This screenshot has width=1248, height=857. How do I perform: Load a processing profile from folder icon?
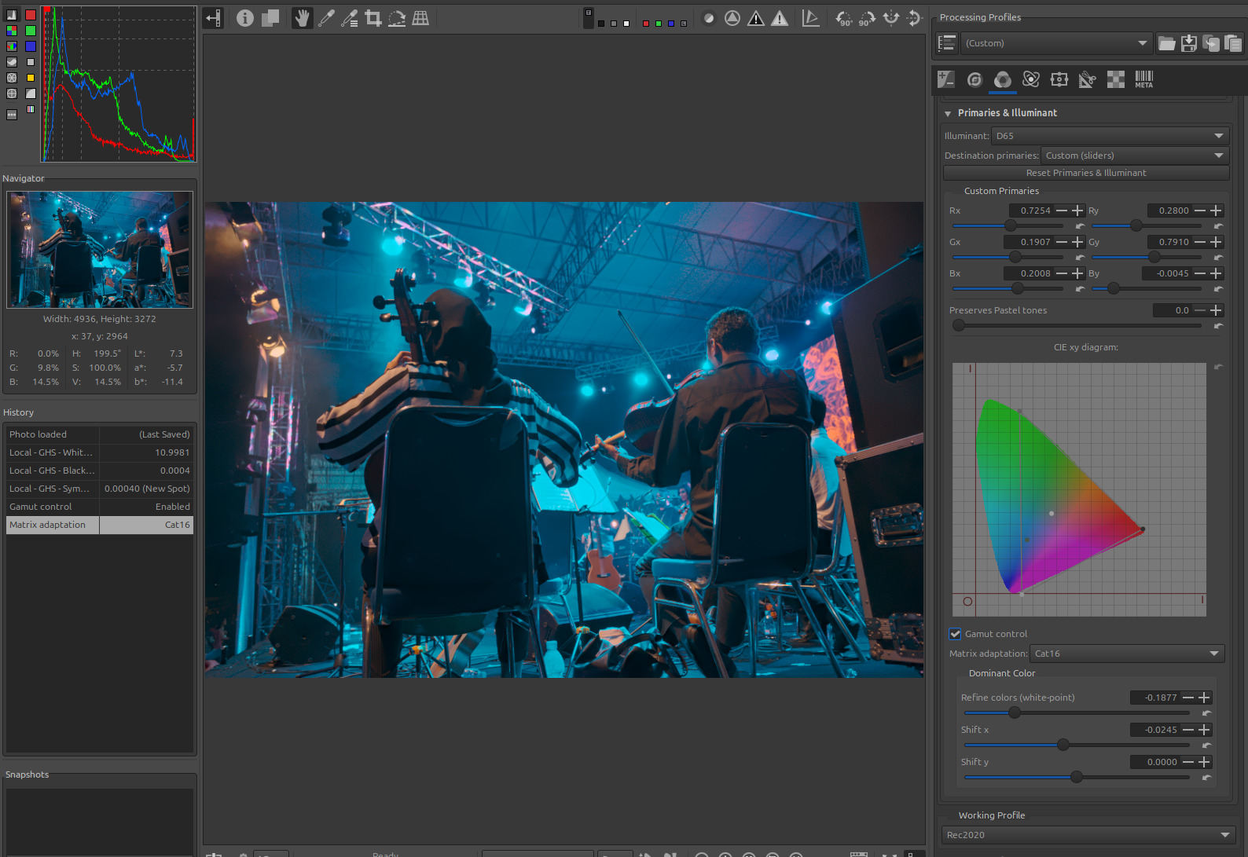pos(1167,43)
